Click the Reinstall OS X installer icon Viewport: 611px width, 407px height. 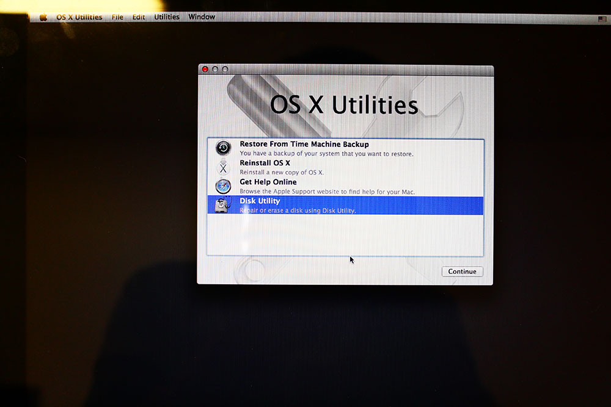tap(223, 168)
